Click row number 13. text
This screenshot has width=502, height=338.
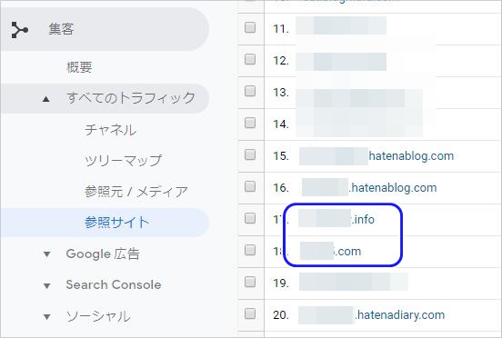[281, 93]
